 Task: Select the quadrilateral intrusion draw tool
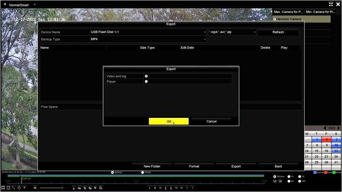(x=19, y=188)
